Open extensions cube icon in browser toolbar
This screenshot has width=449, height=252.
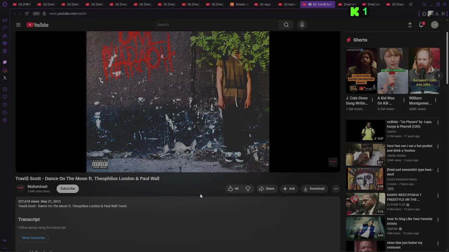[x=424, y=14]
